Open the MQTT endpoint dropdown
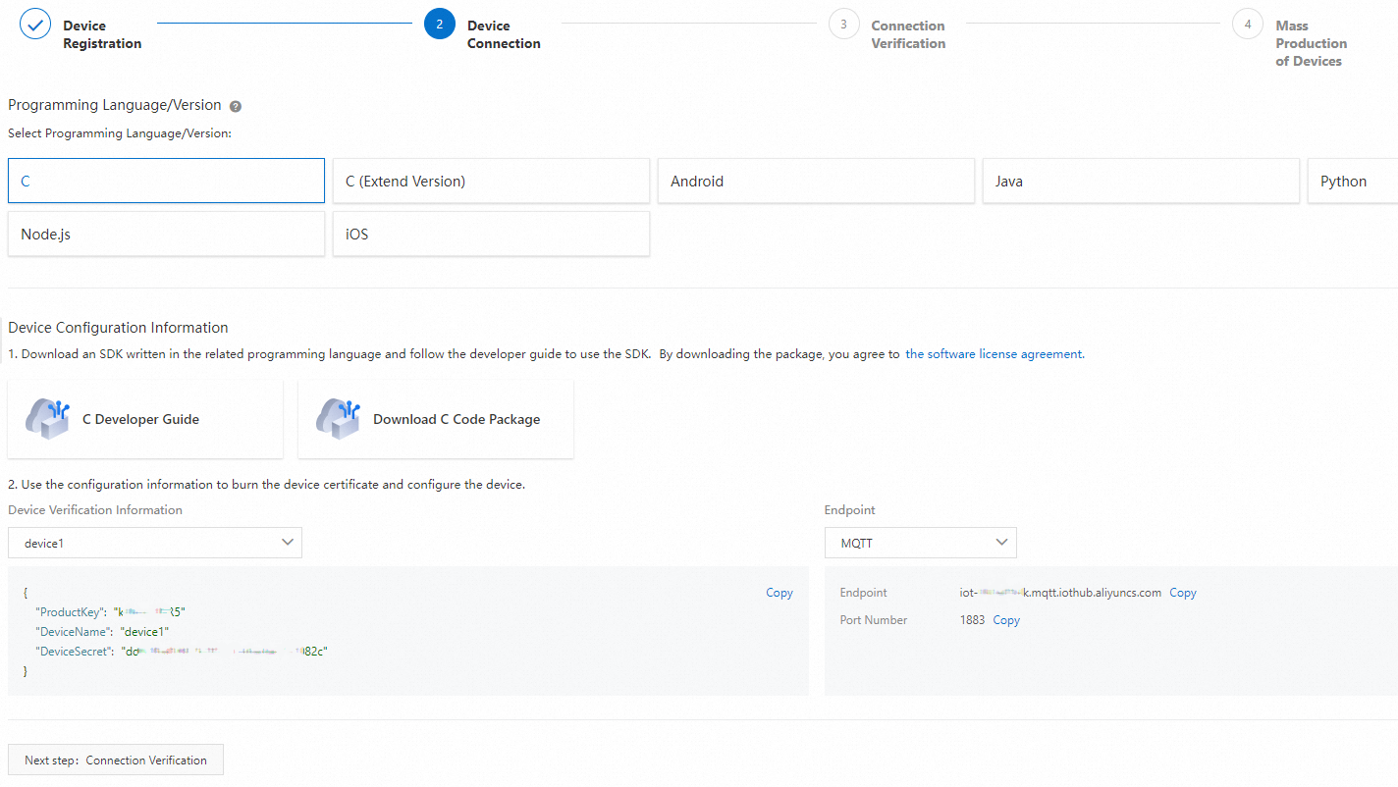The image size is (1398, 787). click(x=921, y=543)
